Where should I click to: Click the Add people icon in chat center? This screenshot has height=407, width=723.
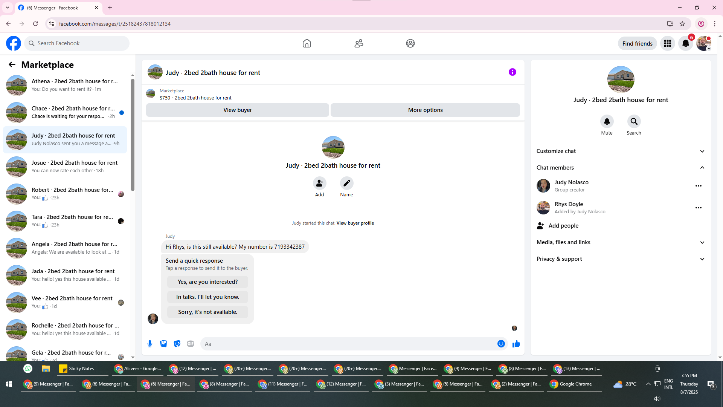tap(320, 183)
